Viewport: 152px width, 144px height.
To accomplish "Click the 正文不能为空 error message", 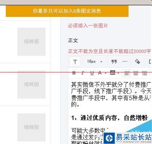I will [109, 51].
